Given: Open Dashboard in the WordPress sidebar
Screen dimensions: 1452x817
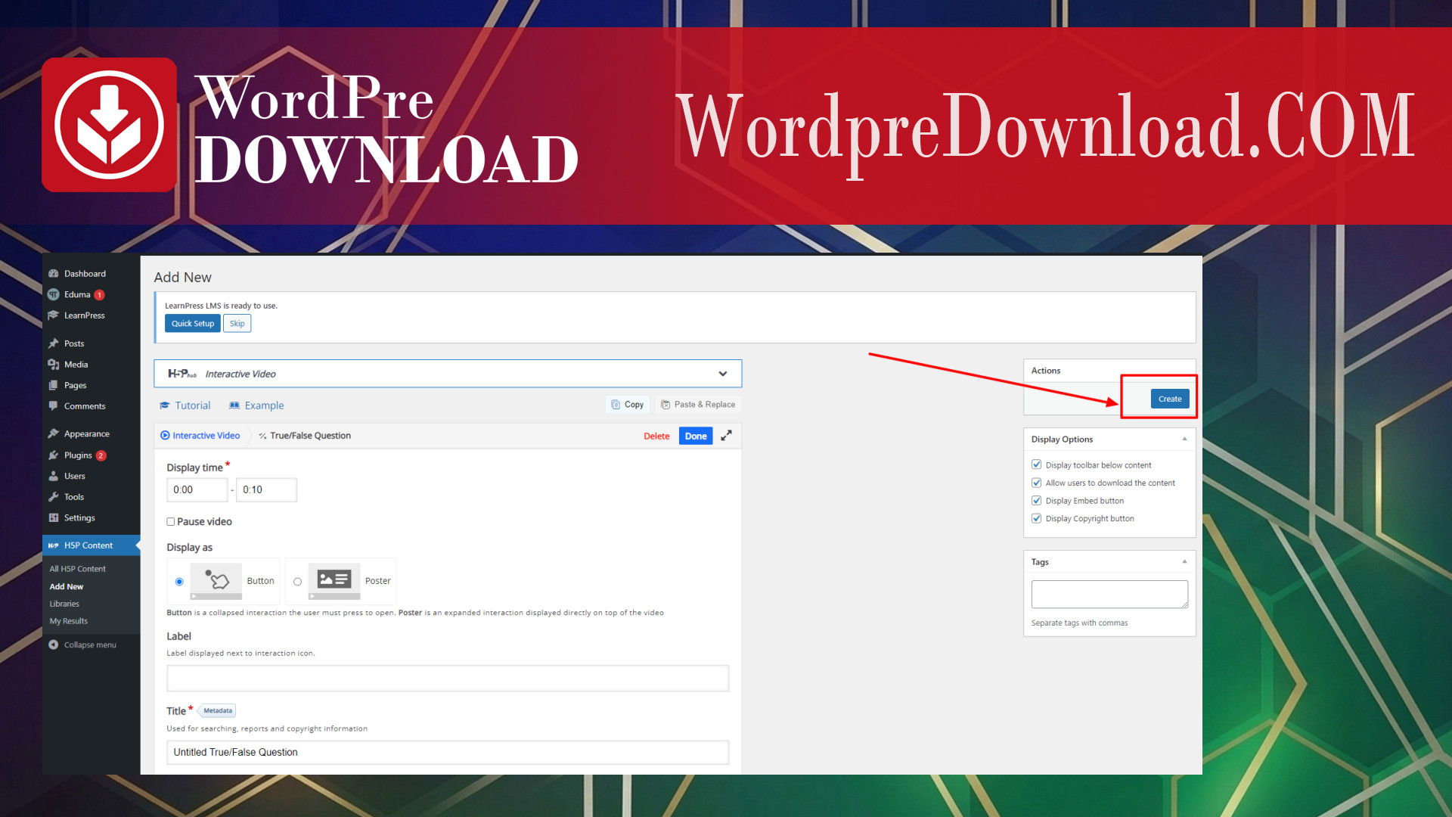Looking at the screenshot, I should (85, 274).
